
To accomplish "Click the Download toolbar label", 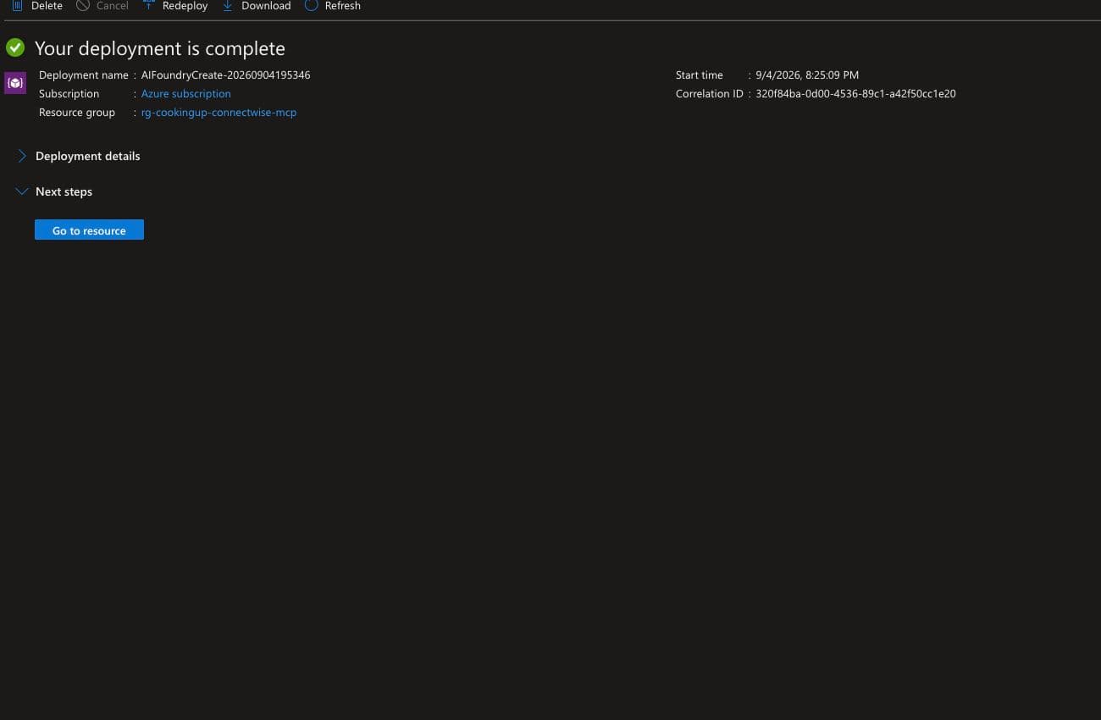I will coord(266,6).
